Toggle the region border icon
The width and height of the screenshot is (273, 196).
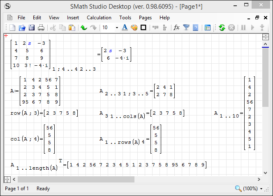point(143,28)
